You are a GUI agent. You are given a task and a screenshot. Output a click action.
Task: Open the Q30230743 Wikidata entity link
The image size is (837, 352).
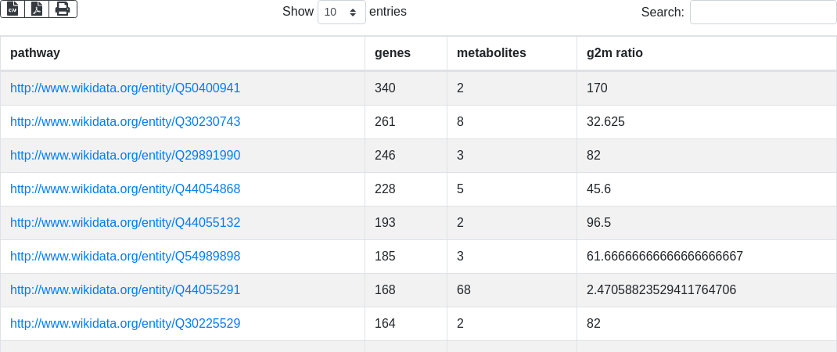pos(125,122)
